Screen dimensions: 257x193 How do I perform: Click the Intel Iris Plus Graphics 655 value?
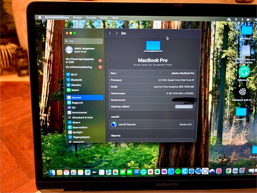(x=173, y=87)
